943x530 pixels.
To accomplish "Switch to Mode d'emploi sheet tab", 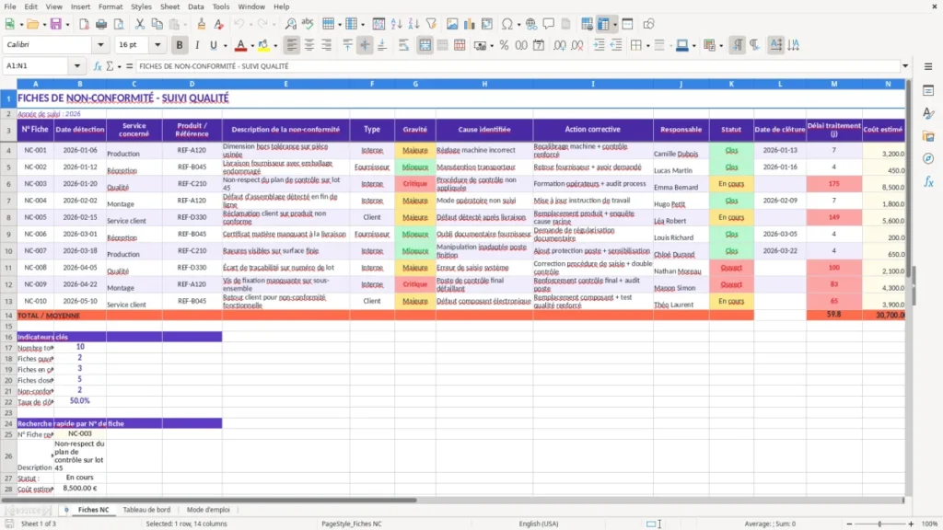I will 208,510.
